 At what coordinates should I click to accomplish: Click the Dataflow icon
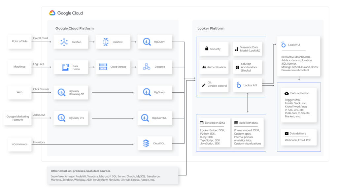tap(105, 42)
